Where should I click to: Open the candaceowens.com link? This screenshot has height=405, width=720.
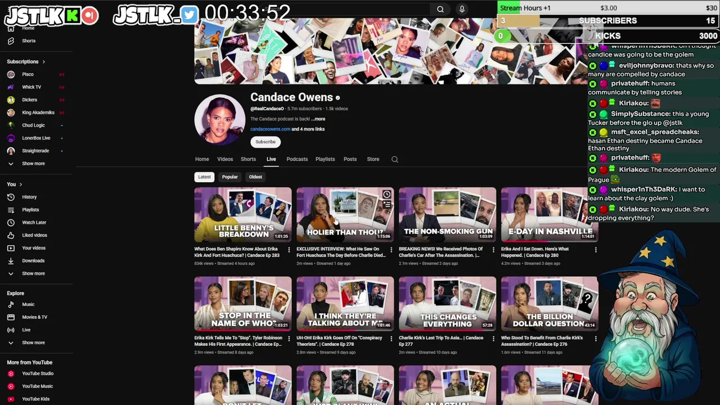click(270, 129)
